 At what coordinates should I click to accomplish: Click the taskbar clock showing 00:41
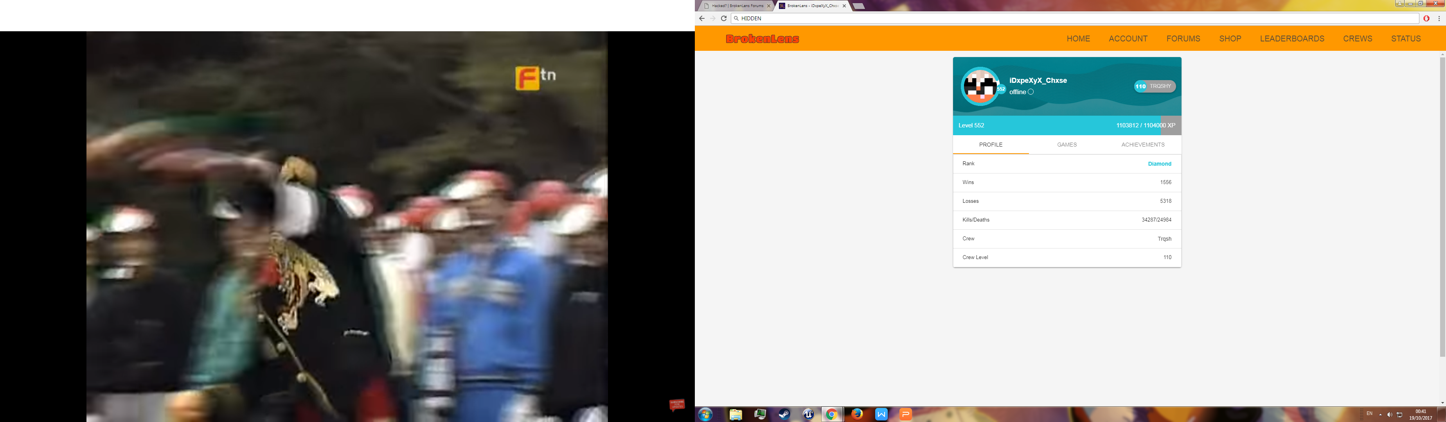(x=1421, y=415)
